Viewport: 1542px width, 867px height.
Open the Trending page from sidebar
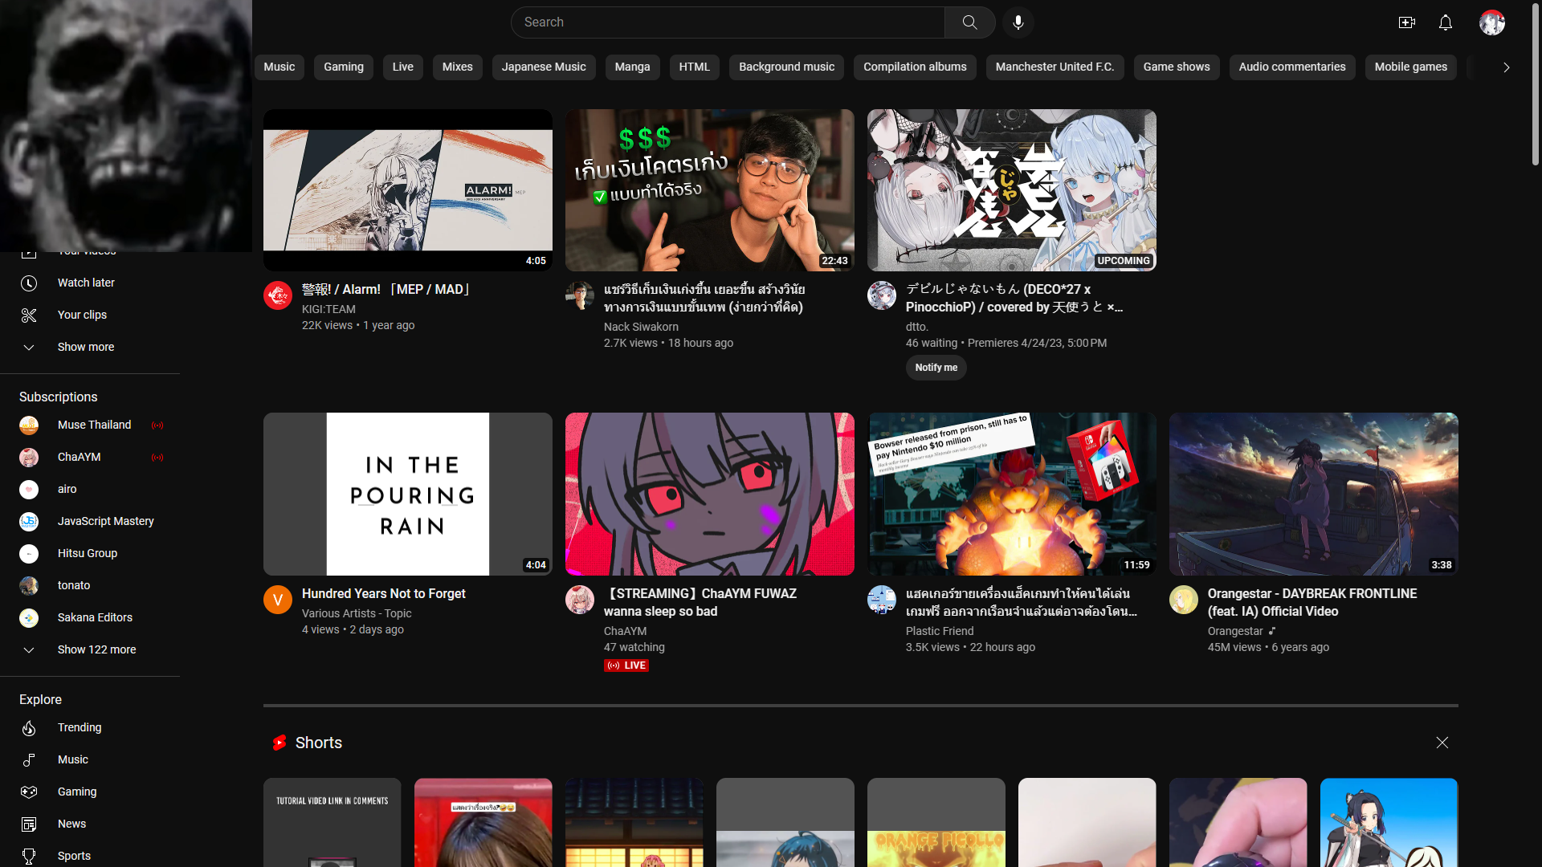(79, 727)
